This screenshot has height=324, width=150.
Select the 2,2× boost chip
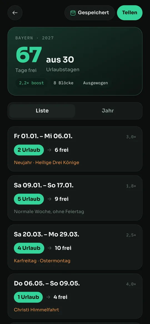coord(31,83)
